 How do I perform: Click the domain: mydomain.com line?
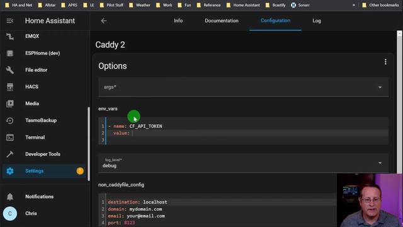point(135,209)
